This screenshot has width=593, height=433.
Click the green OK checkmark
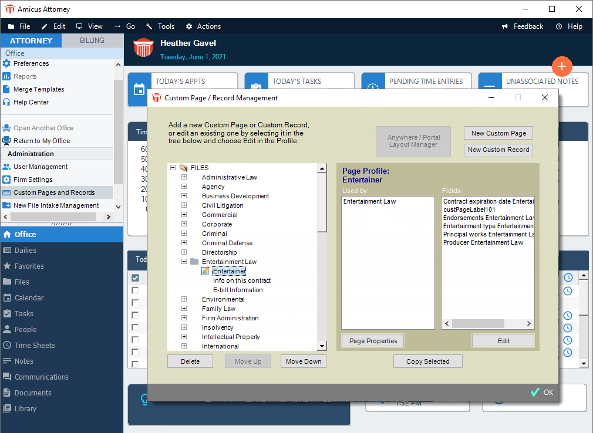pos(535,393)
